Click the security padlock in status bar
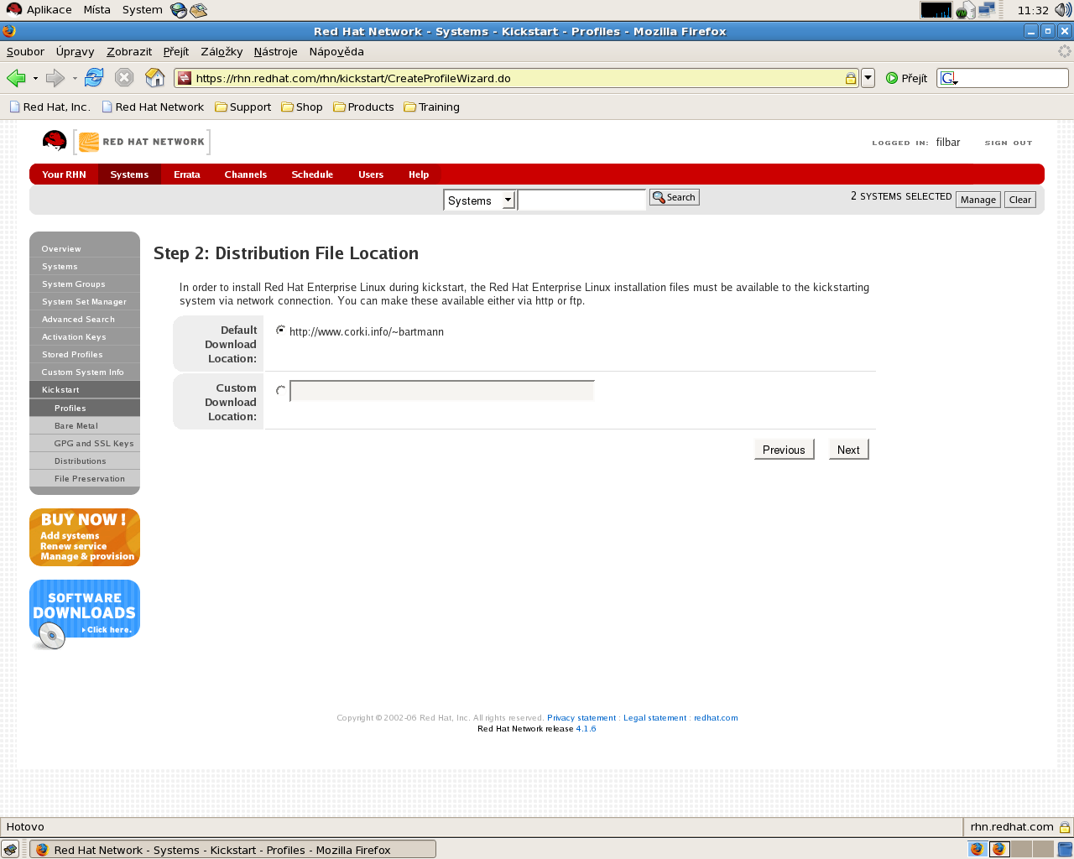 point(1064,827)
